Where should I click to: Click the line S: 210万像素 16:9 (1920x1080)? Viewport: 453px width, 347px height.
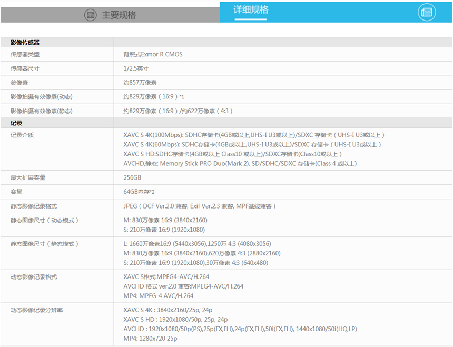click(164, 230)
